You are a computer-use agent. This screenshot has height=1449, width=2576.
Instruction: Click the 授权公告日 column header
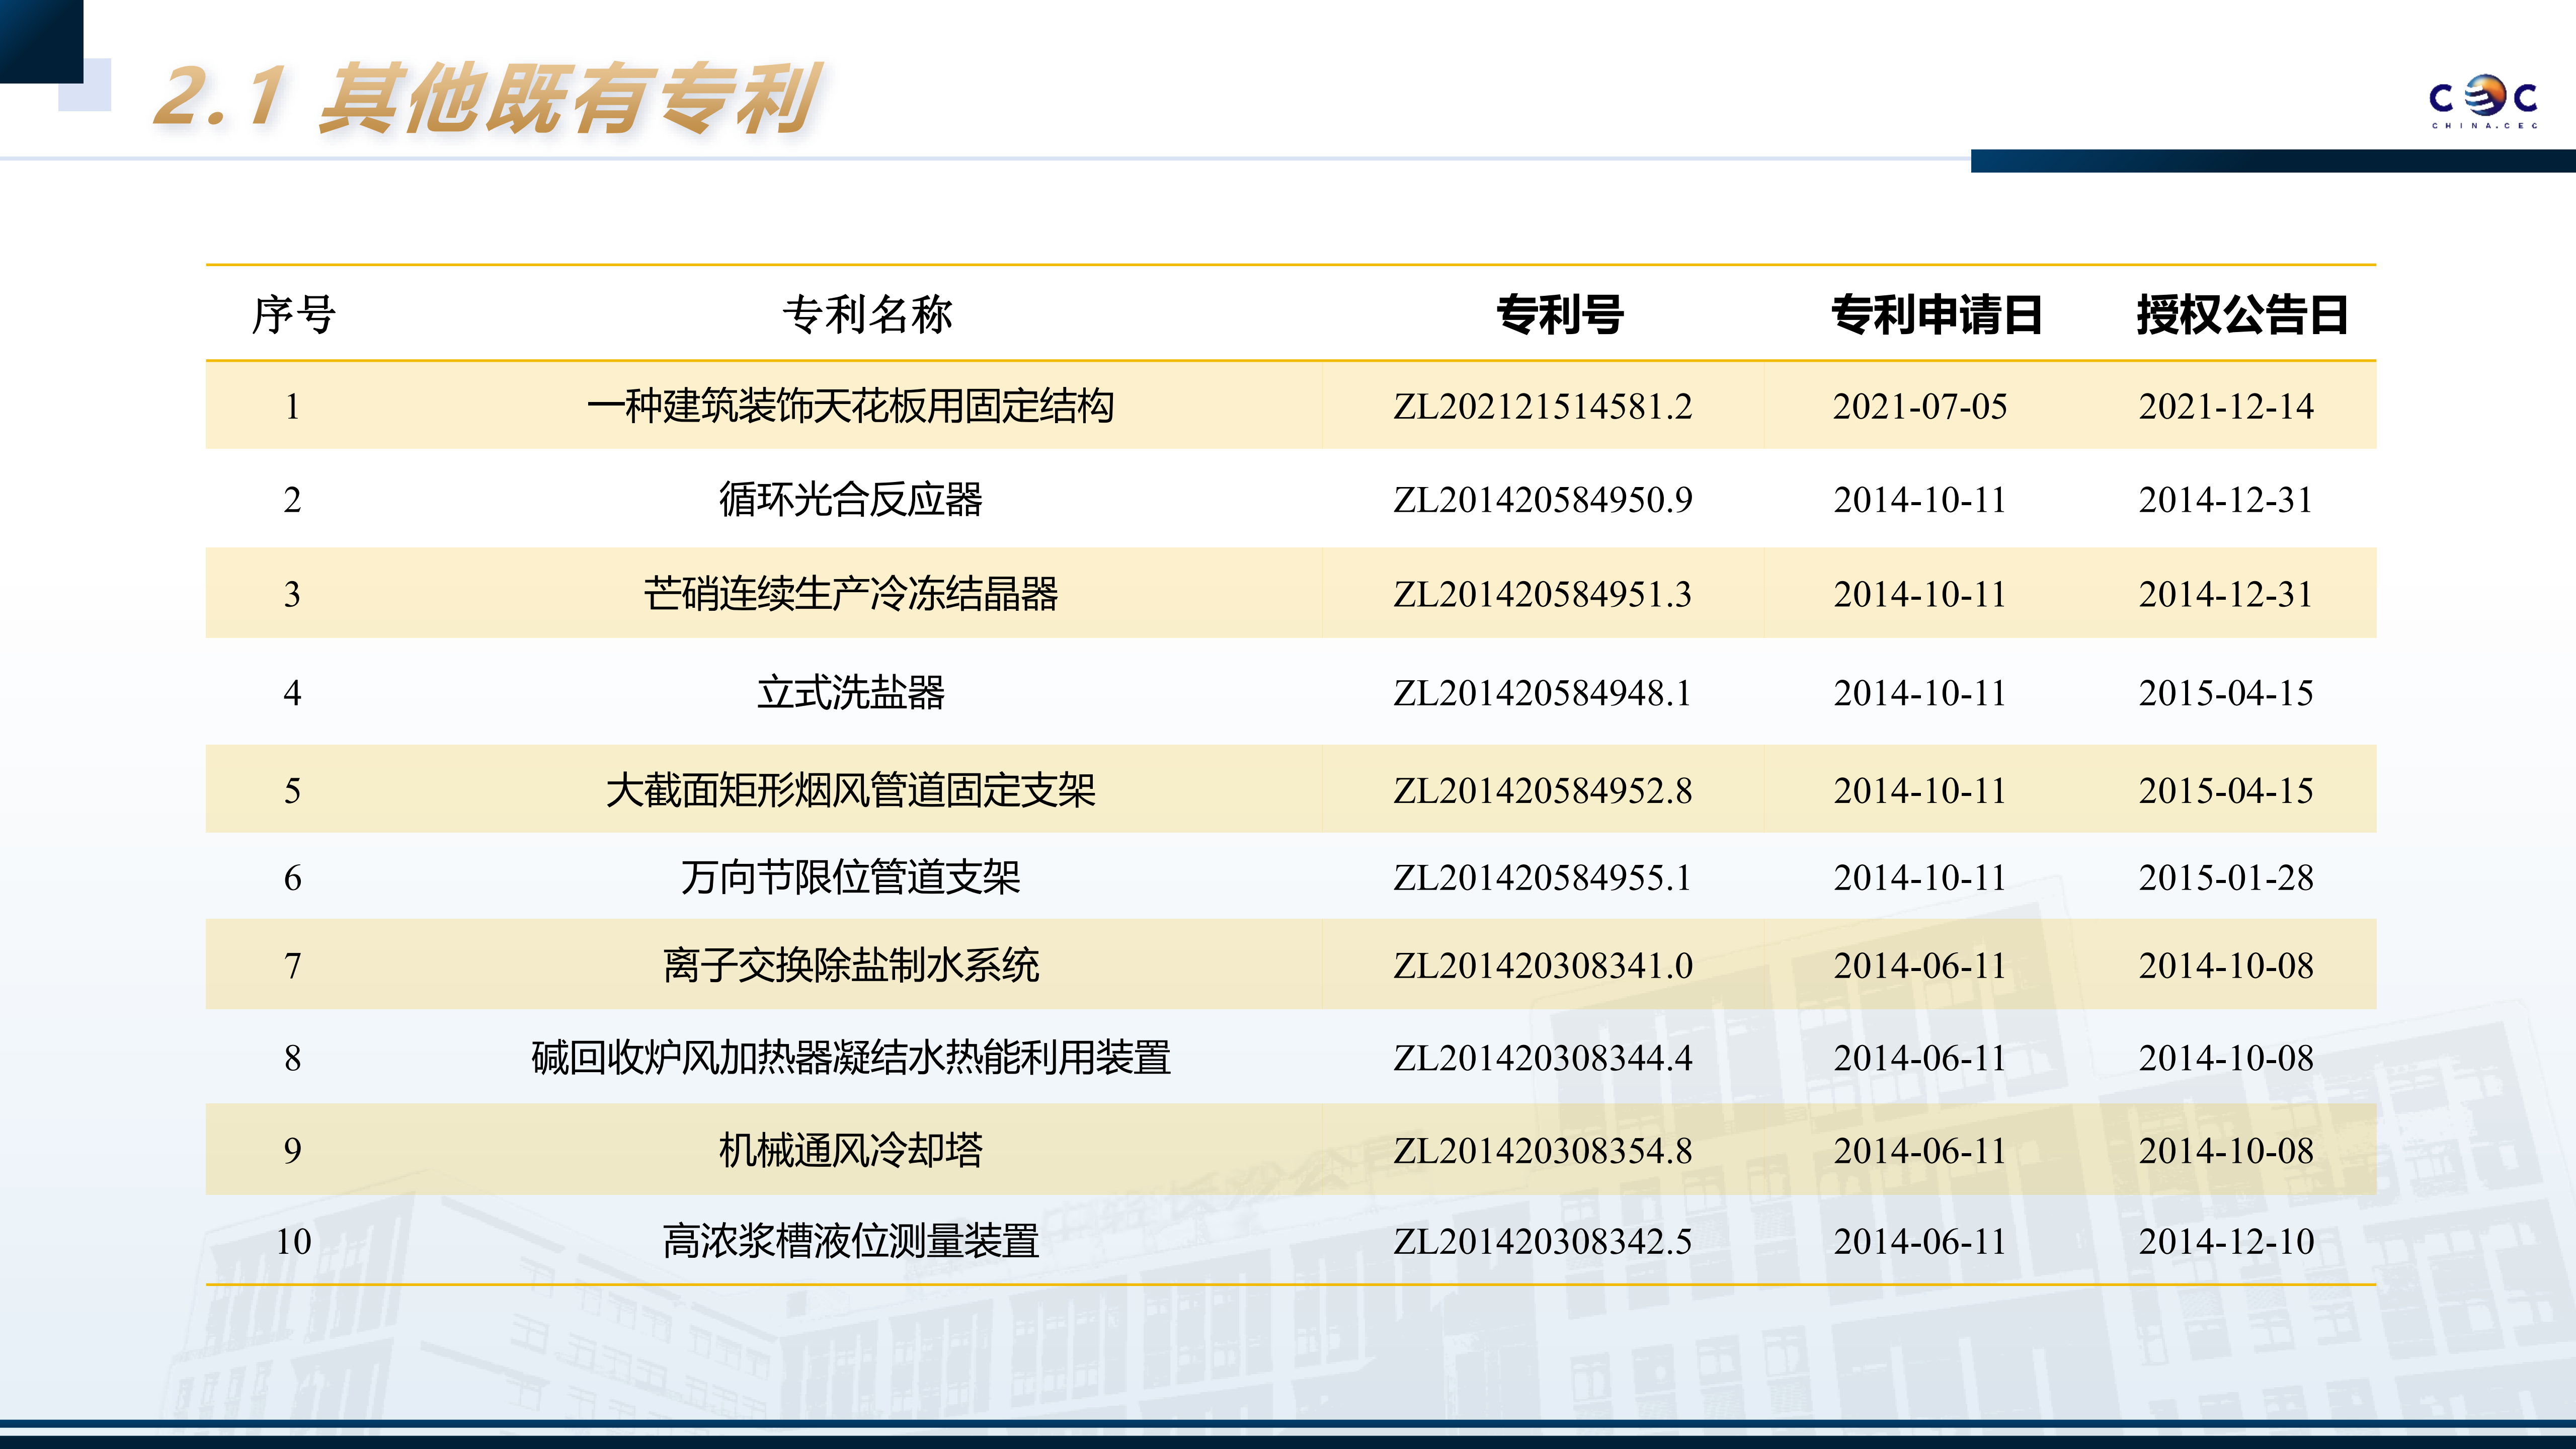pyautogui.click(x=2242, y=315)
